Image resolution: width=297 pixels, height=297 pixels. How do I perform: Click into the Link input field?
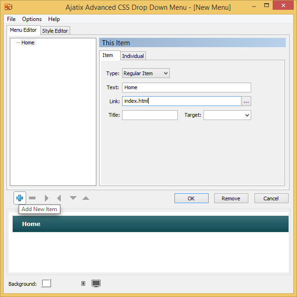(x=181, y=101)
